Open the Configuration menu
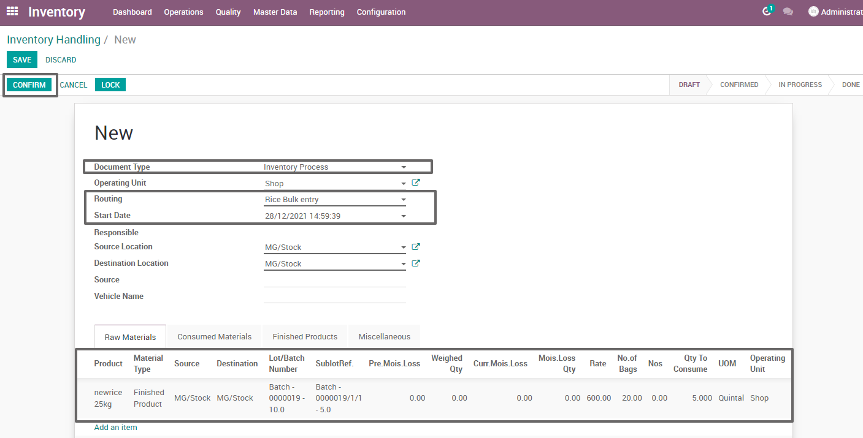 tap(381, 12)
